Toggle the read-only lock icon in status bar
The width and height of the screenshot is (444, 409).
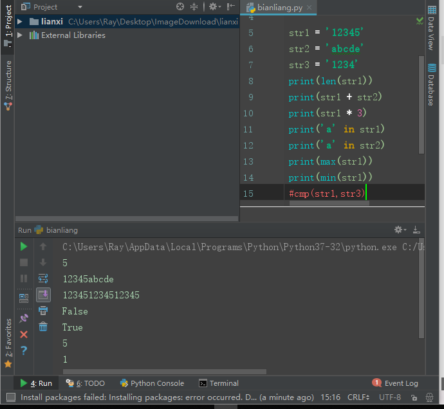414,397
